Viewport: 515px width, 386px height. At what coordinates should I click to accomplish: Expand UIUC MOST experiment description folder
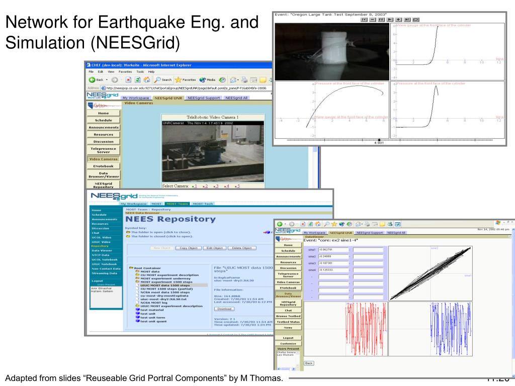click(x=138, y=306)
